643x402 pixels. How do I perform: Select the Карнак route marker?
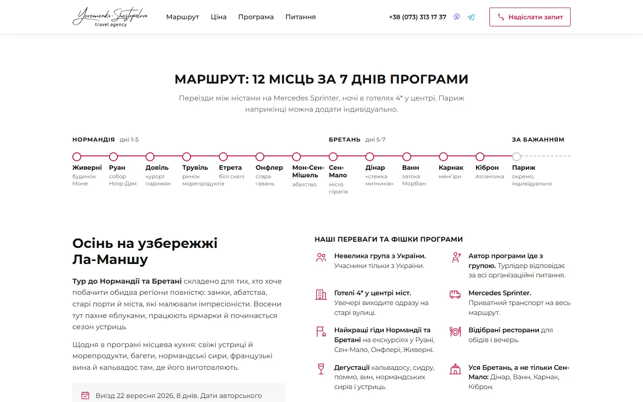pyautogui.click(x=443, y=157)
